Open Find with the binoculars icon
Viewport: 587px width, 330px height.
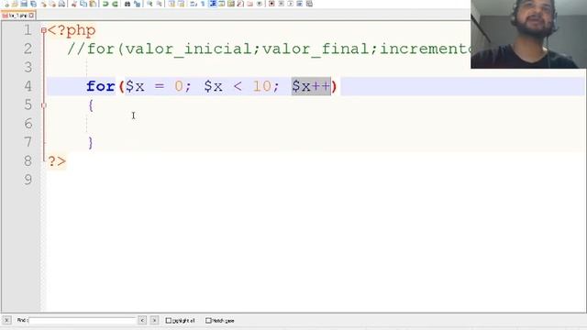(x=127, y=4)
